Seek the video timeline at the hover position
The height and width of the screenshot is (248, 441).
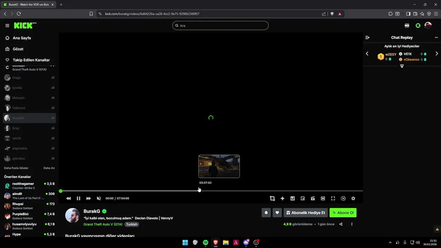coord(199,191)
